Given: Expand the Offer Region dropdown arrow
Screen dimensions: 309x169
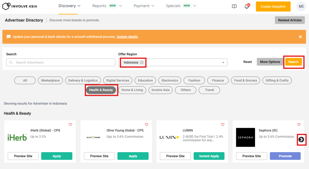Looking at the screenshot, I should pos(223,63).
